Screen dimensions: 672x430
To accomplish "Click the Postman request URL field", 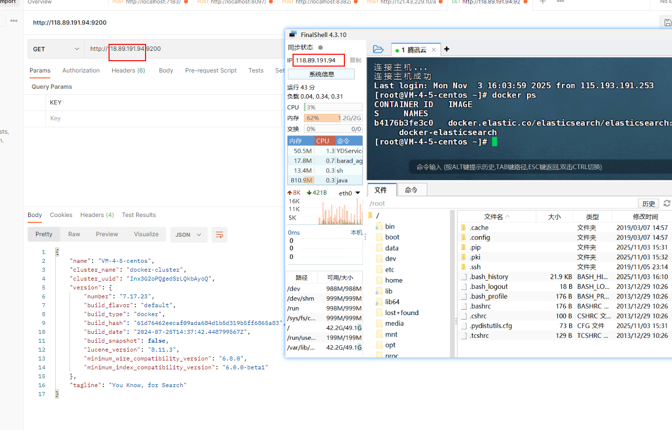I will pyautogui.click(x=185, y=49).
